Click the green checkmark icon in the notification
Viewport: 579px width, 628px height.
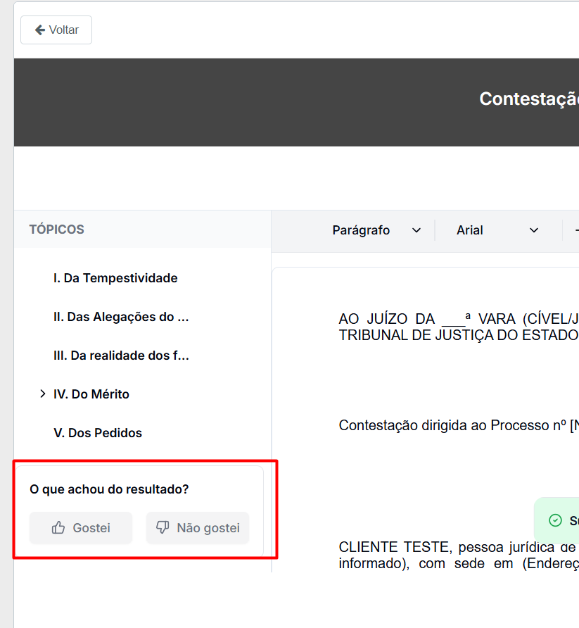tap(555, 520)
